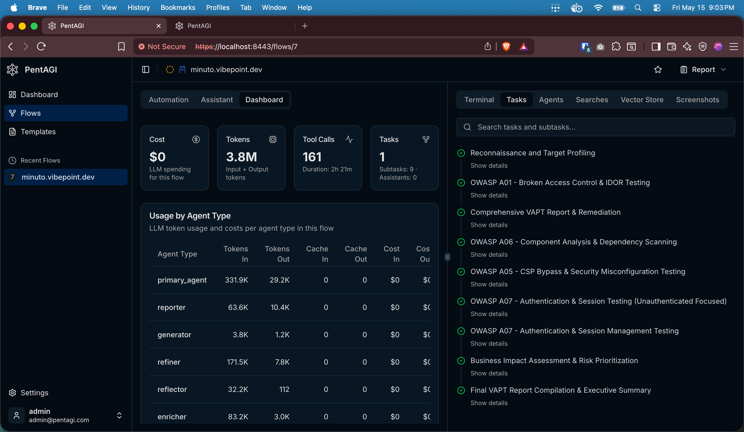This screenshot has height=432, width=744.
Task: Click the share icon in address bar
Action: pos(488,46)
